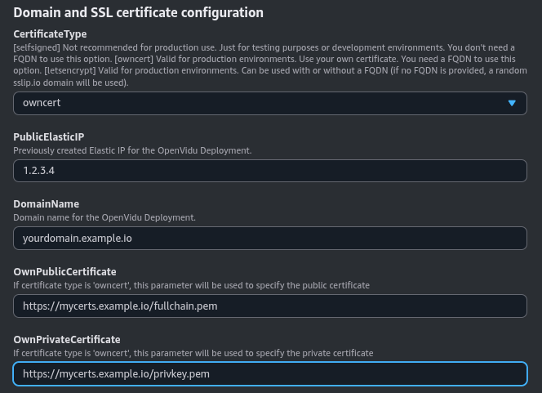542x393 pixels.
Task: Click the OwnPublicCertificate parameter label
Action: (x=64, y=271)
